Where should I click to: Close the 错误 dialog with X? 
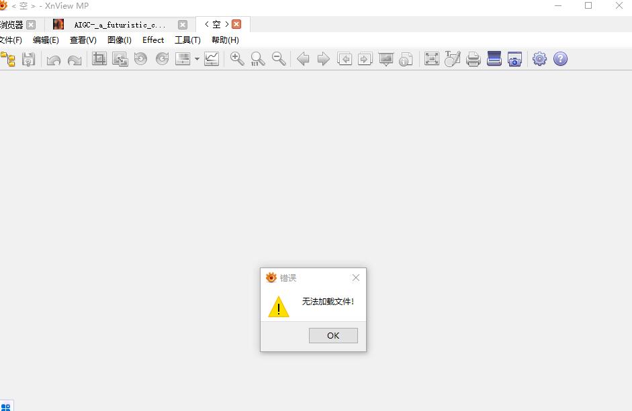(356, 278)
